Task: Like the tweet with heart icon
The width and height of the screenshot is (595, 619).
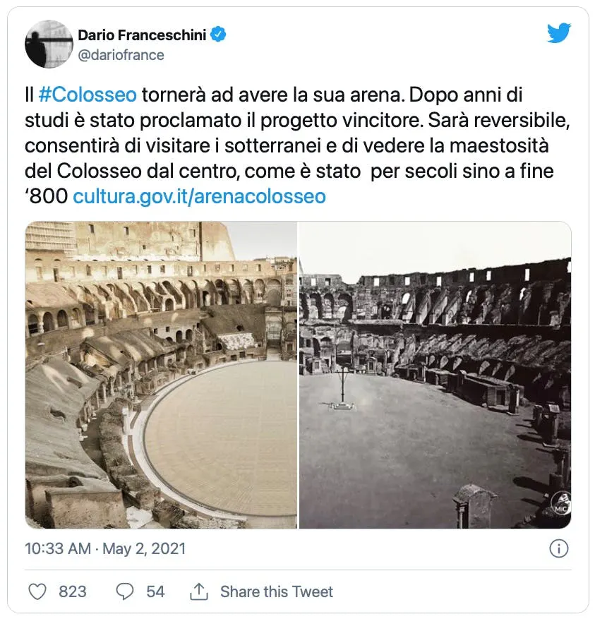Action: point(37,591)
